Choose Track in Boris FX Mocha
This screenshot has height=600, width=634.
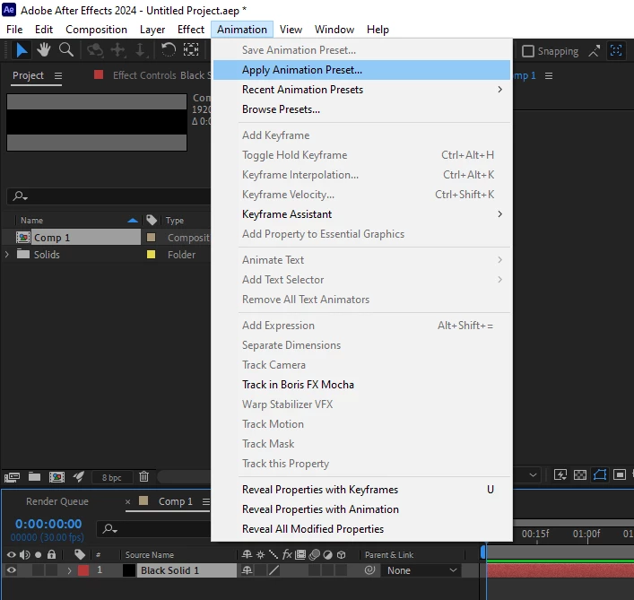point(362,385)
